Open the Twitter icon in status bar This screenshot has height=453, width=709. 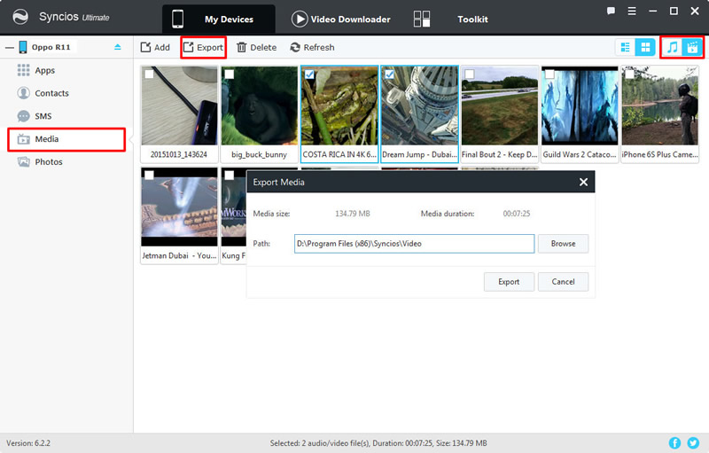693,443
